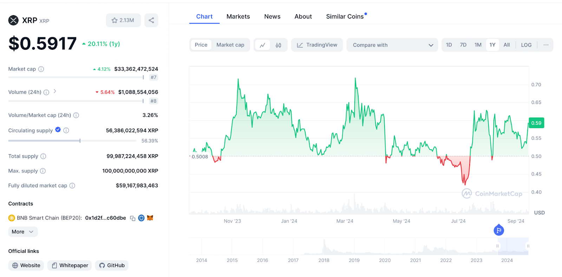Open the Compare with dropdown
562x277 pixels.
pos(392,45)
